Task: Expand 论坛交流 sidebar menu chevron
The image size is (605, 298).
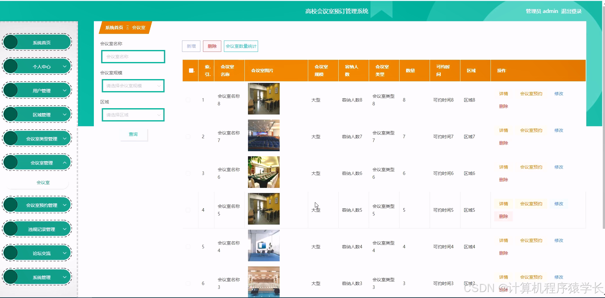Action: click(x=65, y=253)
